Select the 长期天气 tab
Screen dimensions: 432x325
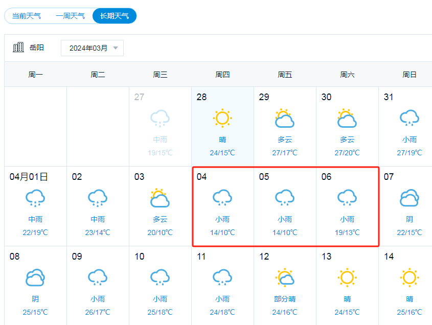115,16
